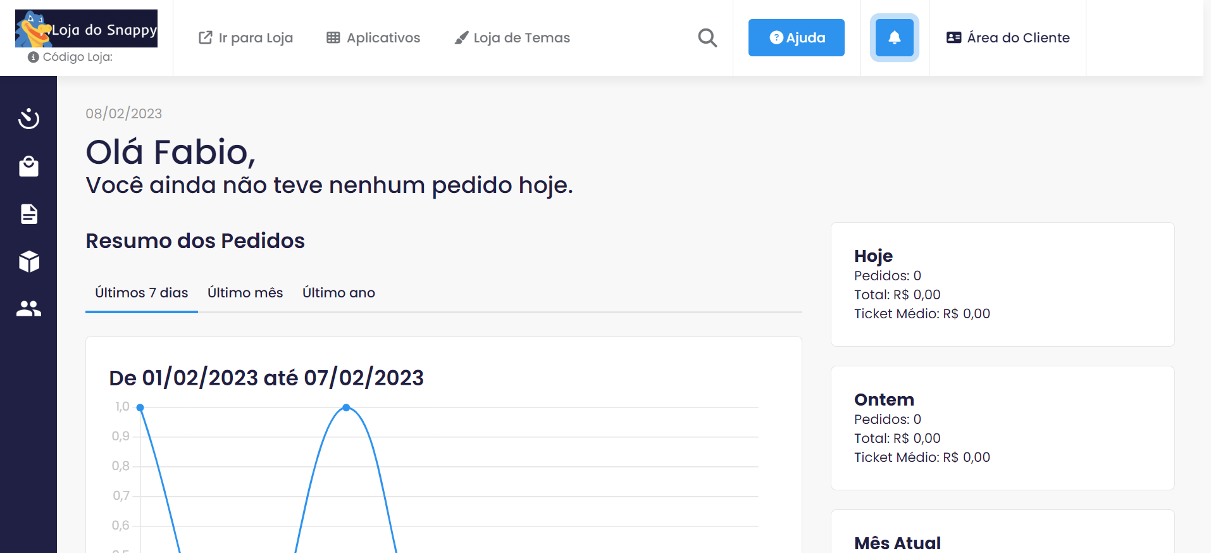Screen dimensions: 1211x553
Task: Open the document pages icon in sidebar
Action: (28, 214)
